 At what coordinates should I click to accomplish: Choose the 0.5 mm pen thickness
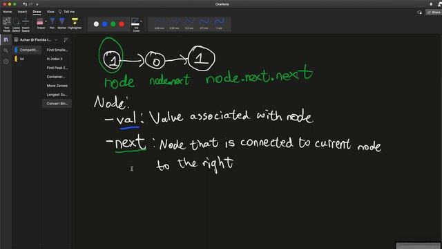(189, 24)
